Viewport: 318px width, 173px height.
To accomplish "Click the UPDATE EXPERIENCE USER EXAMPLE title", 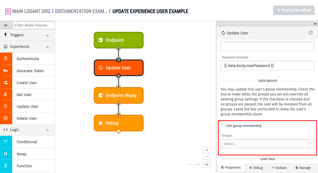I will point(150,11).
